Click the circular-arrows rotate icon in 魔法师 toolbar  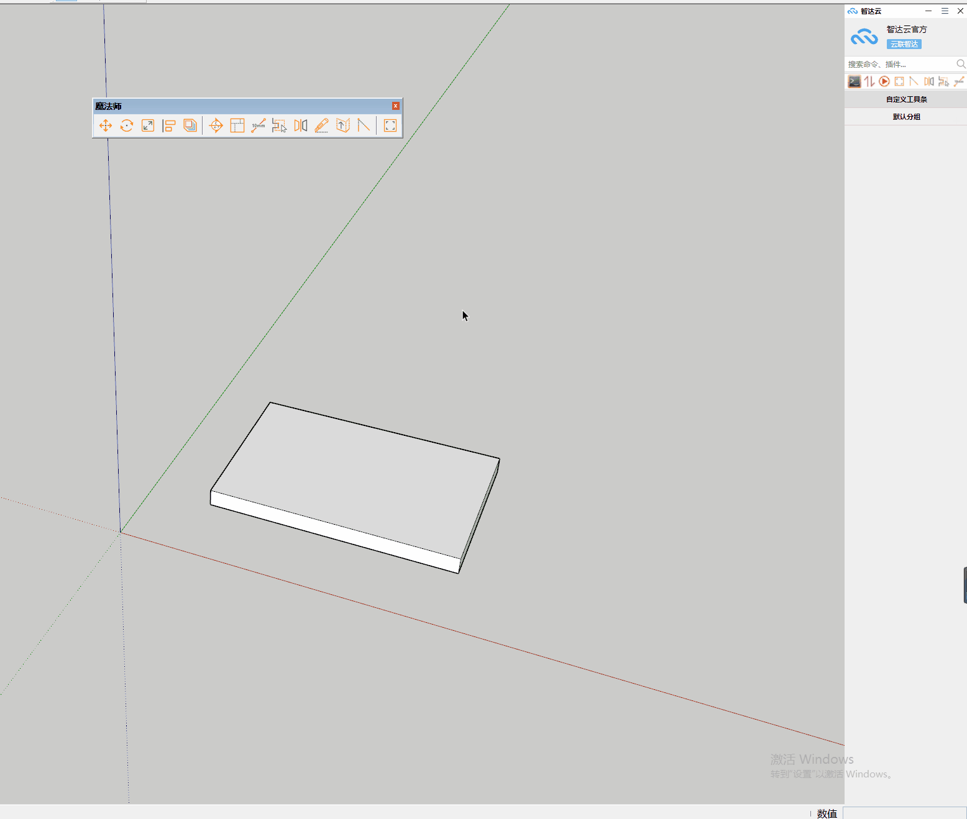[127, 125]
